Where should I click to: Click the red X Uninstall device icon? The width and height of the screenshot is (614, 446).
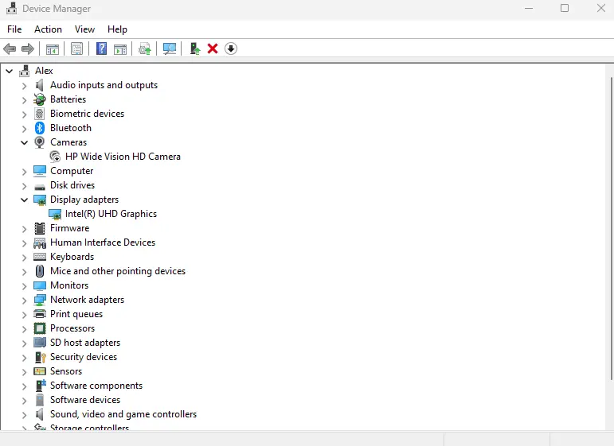coord(213,48)
